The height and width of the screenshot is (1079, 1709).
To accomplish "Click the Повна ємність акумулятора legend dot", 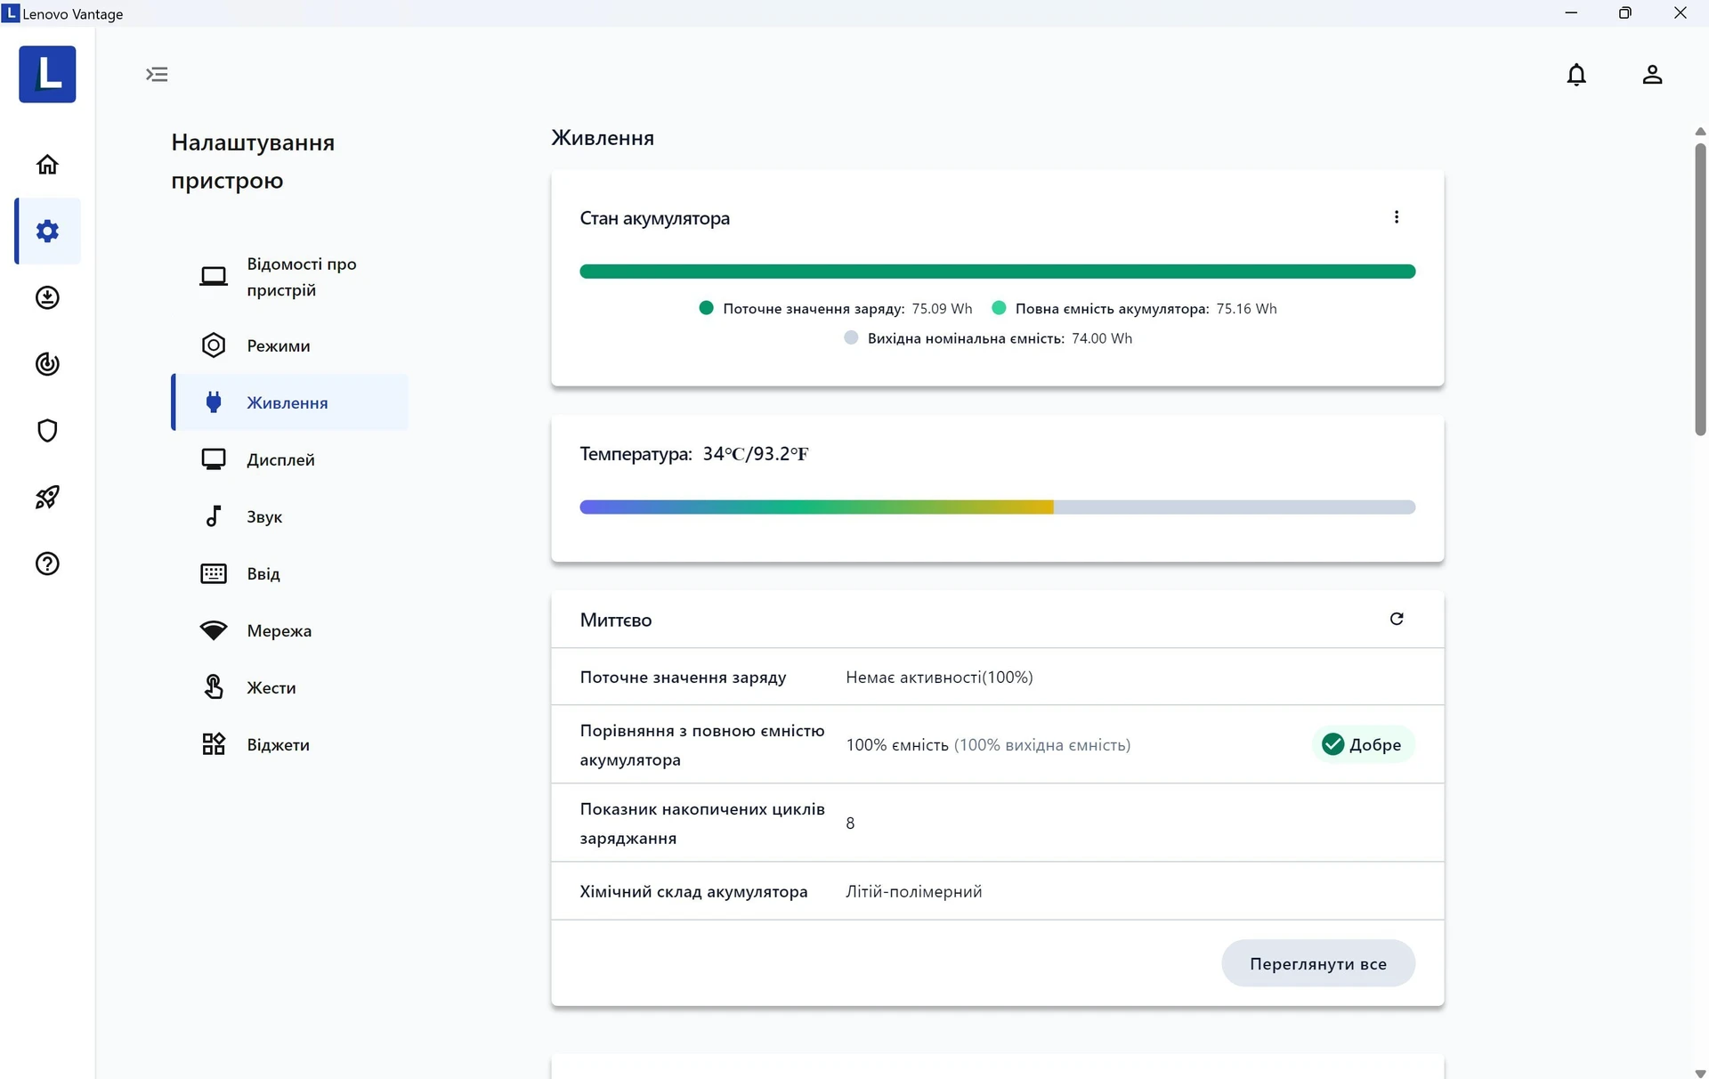I will tap(999, 308).
